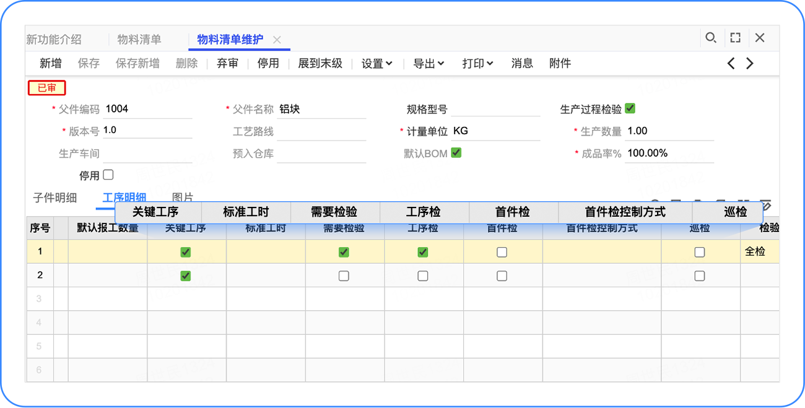Viewport: 805px width, 408px height.
Task: Click the search magnifier icon
Action: (x=711, y=38)
